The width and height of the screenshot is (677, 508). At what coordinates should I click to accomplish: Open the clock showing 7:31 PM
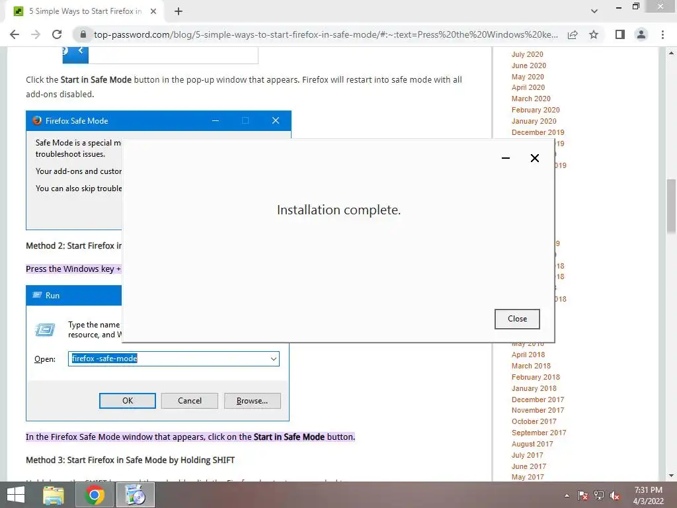tap(648, 495)
